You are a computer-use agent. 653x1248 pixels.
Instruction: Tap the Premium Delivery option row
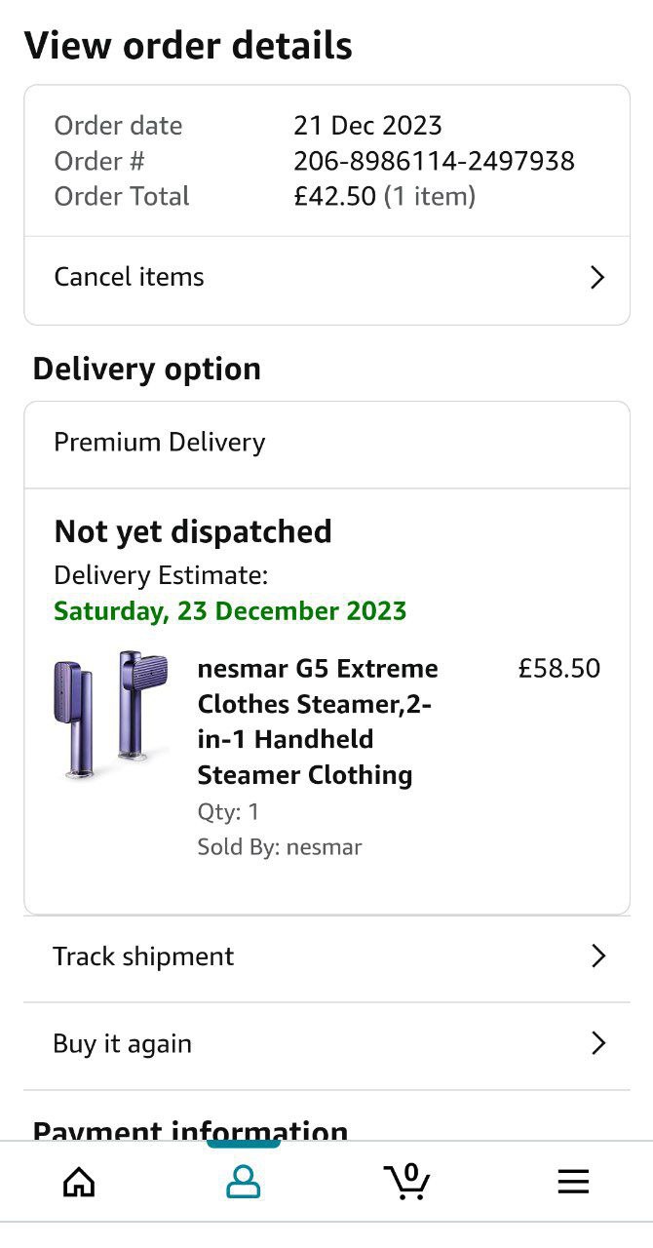coord(160,443)
